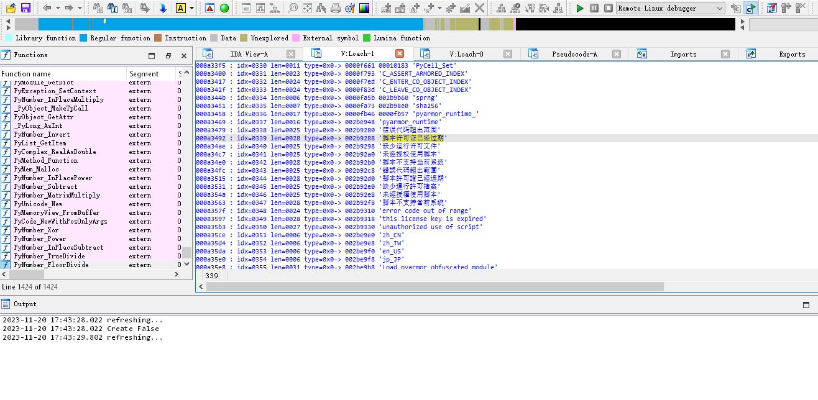The height and width of the screenshot is (400, 818).
Task: Jump back with the left arrow
Action: 47,8
